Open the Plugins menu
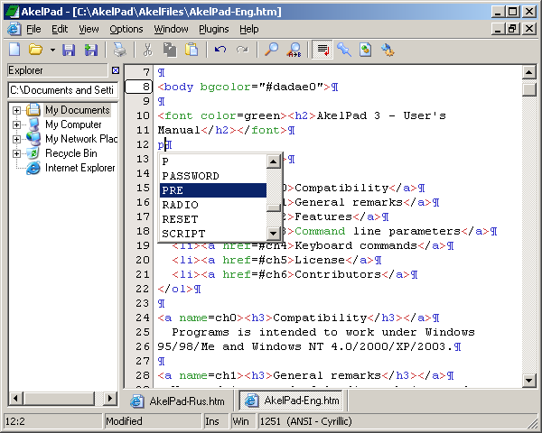542x433 pixels. click(213, 29)
